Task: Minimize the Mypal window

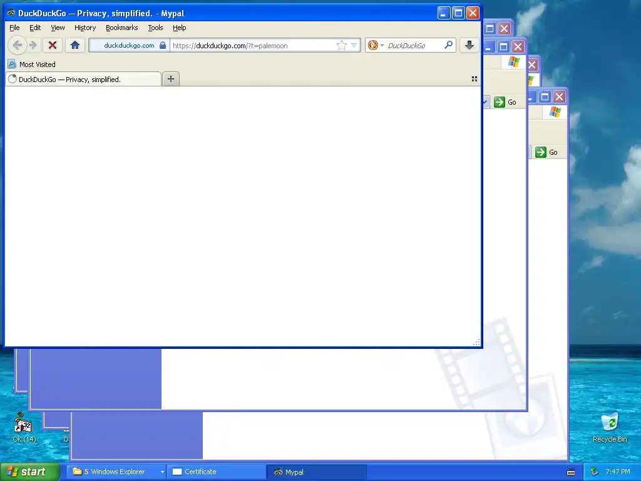Action: (x=444, y=13)
